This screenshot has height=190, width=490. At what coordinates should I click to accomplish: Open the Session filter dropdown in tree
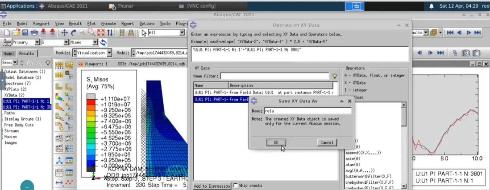[x=15, y=63]
